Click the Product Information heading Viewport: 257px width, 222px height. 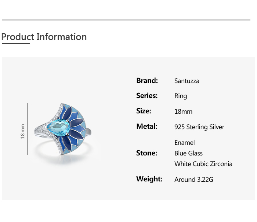point(44,37)
